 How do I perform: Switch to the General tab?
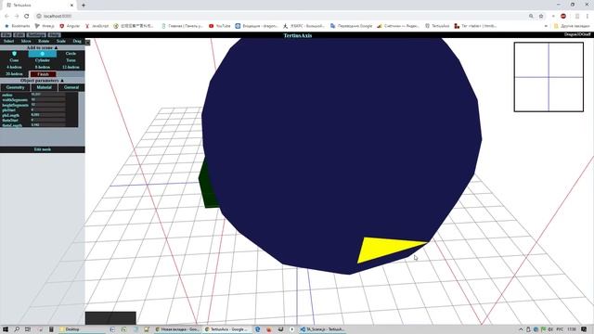pyautogui.click(x=71, y=87)
